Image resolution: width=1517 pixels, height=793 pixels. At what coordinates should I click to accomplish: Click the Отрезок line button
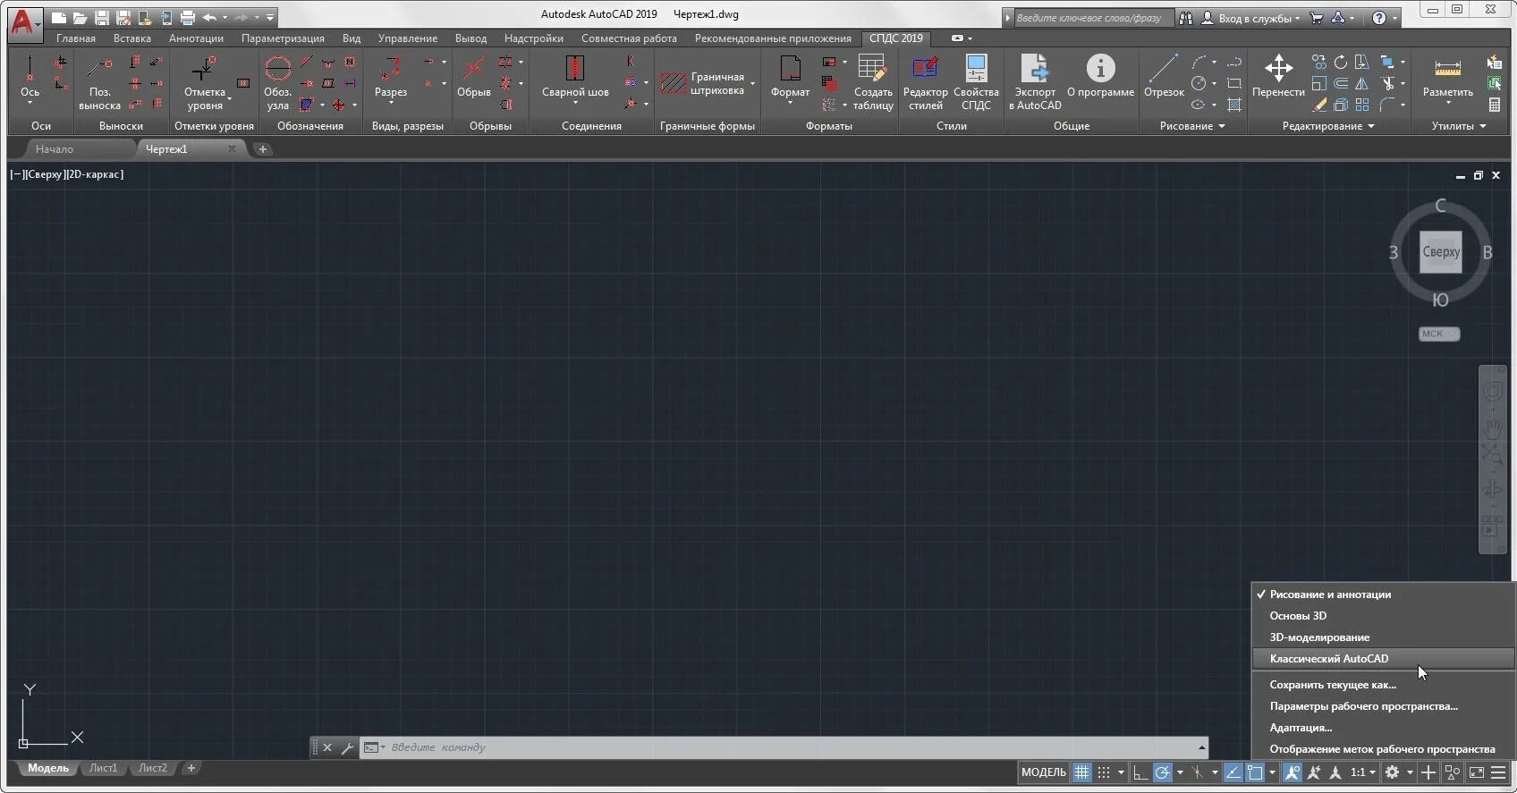(x=1164, y=76)
